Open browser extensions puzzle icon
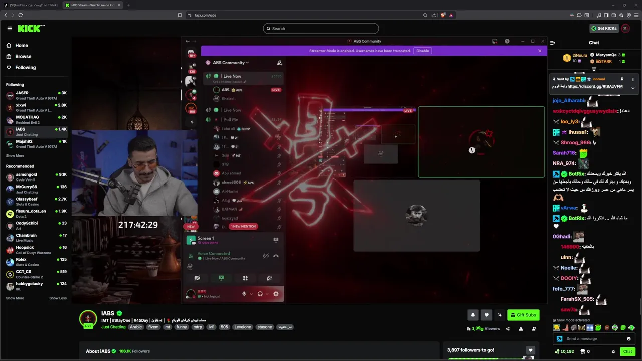 [x=579, y=15]
